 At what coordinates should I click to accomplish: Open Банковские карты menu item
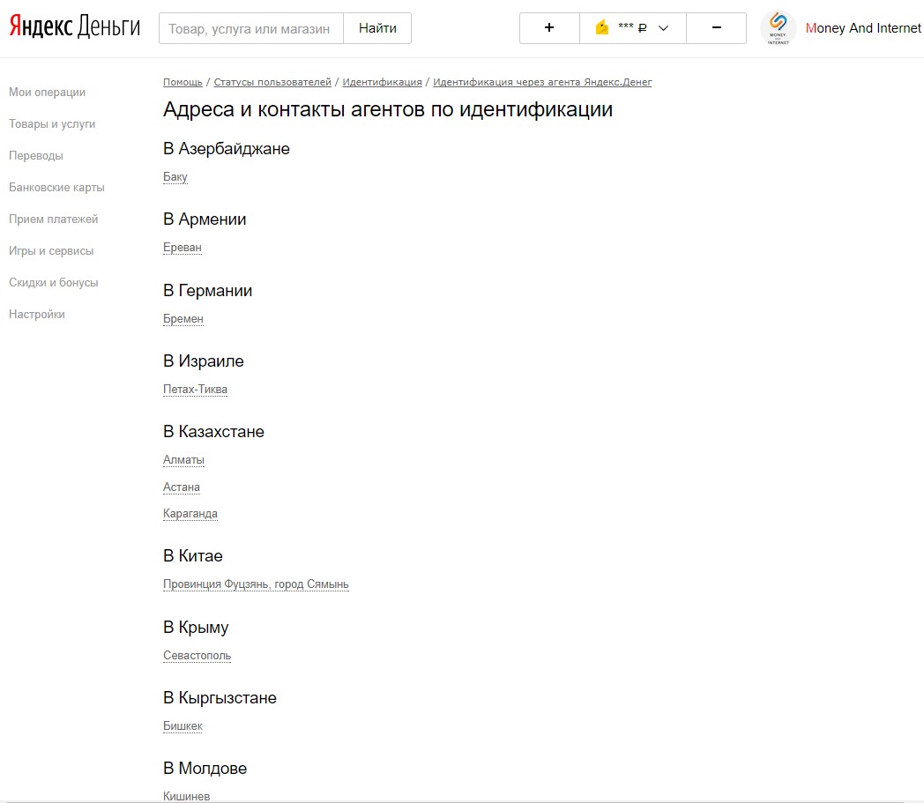pos(56,188)
